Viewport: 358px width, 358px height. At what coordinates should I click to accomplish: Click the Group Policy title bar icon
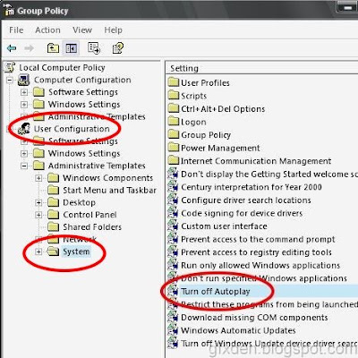(x=9, y=10)
